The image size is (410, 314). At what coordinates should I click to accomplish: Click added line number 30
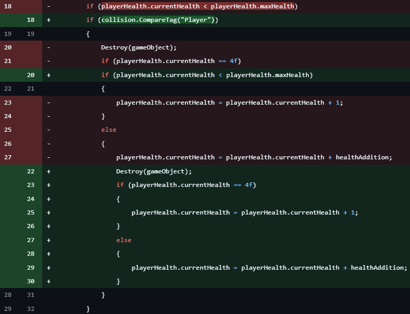pyautogui.click(x=31, y=281)
